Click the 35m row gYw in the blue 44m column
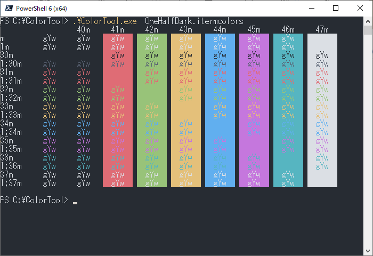 pyautogui.click(x=220, y=141)
